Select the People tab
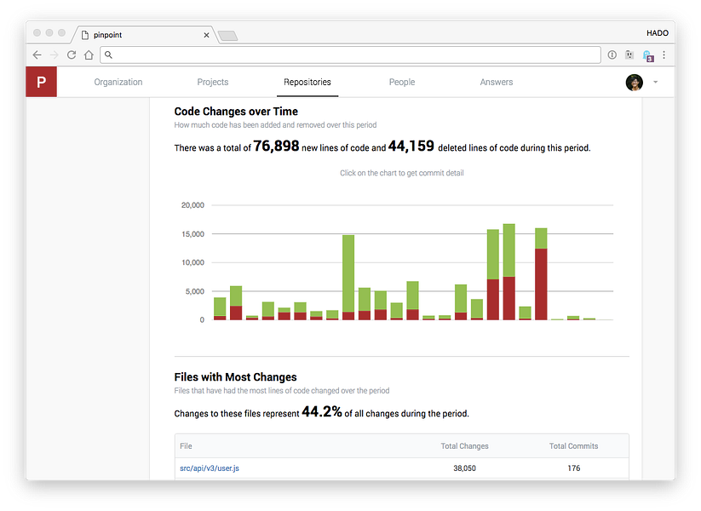Image resolution: width=701 pixels, height=511 pixels. (402, 82)
